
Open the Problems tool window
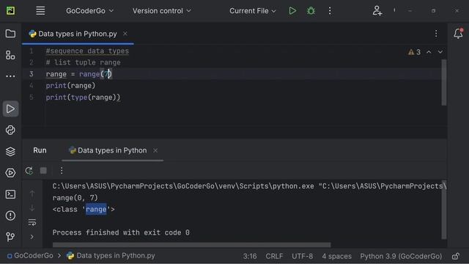[10, 216]
